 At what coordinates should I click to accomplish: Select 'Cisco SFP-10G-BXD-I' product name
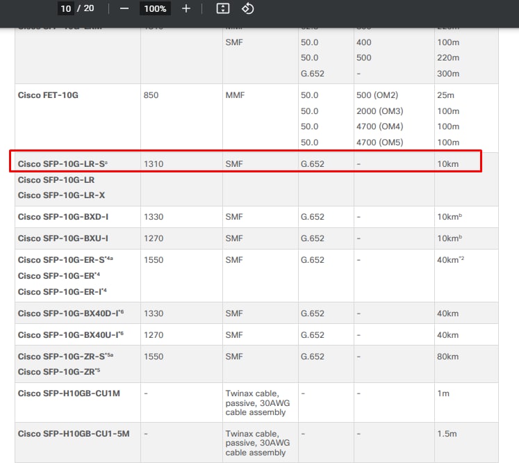pyautogui.click(x=63, y=217)
